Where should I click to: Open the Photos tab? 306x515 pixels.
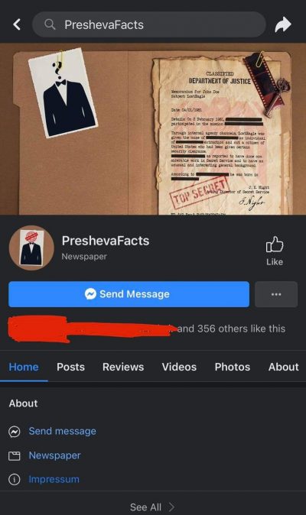[x=233, y=367]
